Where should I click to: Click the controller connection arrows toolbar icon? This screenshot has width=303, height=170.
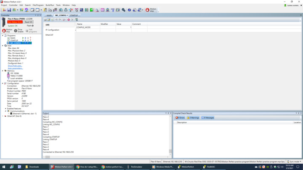click(14, 10)
